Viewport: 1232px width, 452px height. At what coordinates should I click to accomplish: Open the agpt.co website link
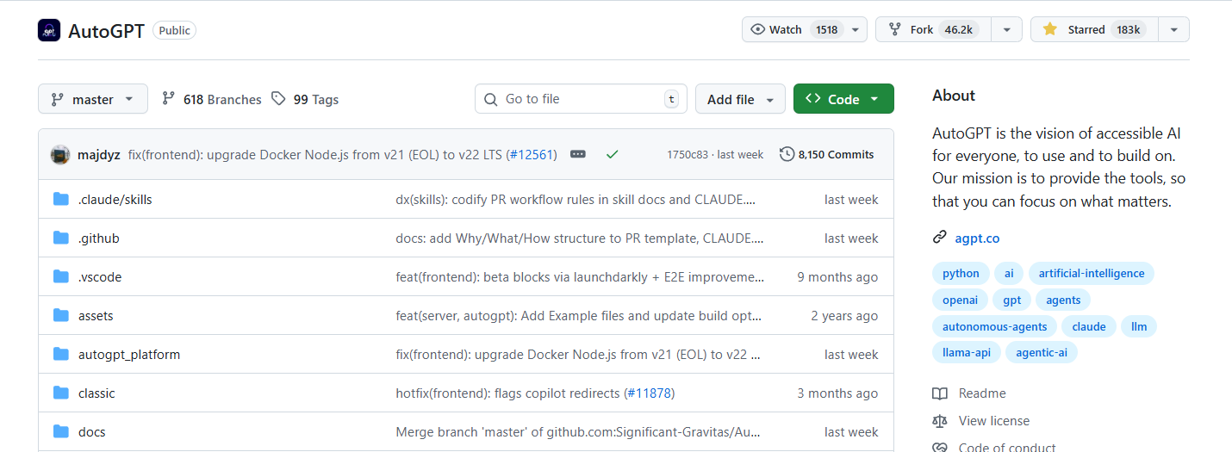click(x=977, y=238)
